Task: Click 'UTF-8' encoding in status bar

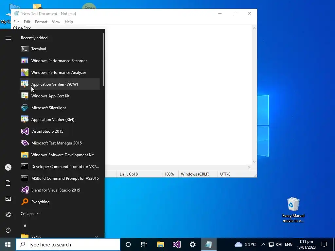Action: tap(225, 174)
